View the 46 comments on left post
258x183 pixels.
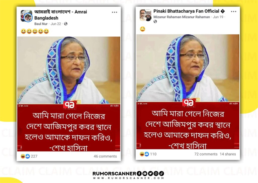pyautogui.click(x=105, y=156)
